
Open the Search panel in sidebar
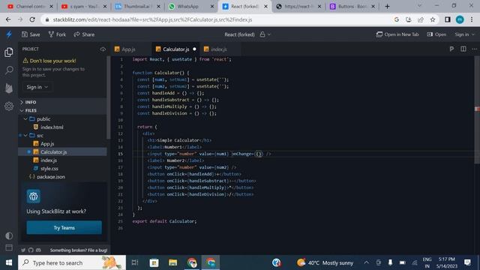(x=9, y=70)
